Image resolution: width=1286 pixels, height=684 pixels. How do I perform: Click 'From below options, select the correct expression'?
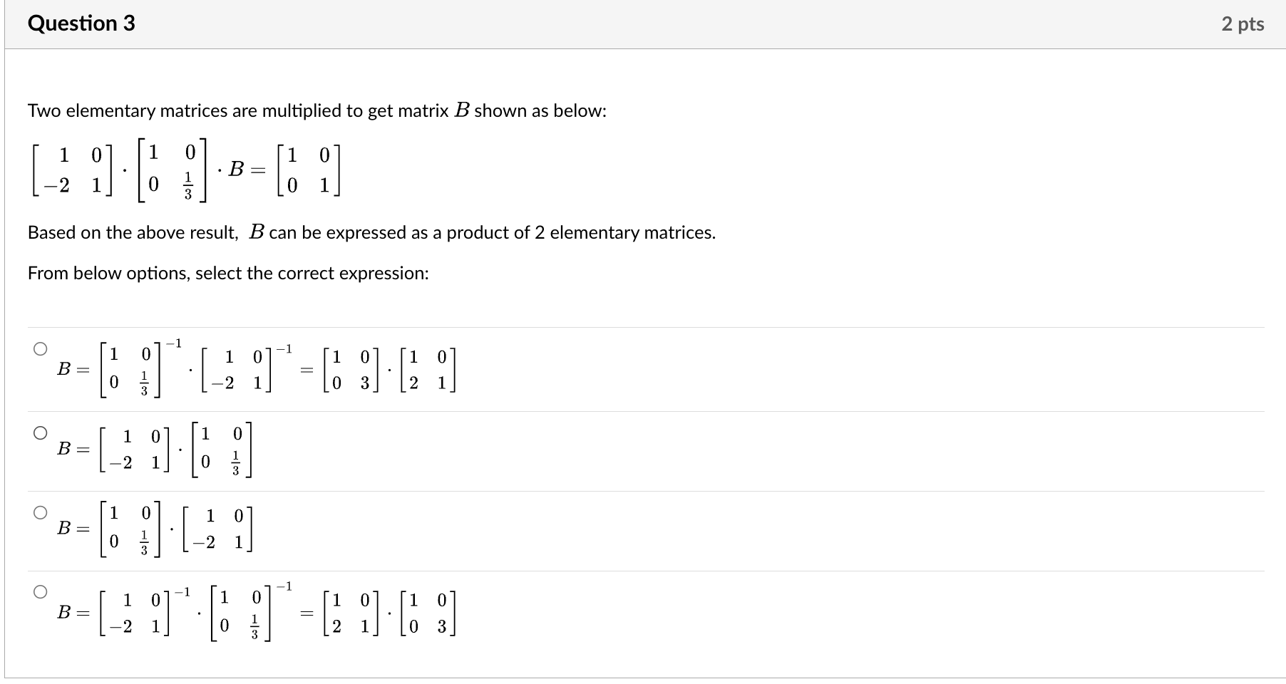point(227,273)
